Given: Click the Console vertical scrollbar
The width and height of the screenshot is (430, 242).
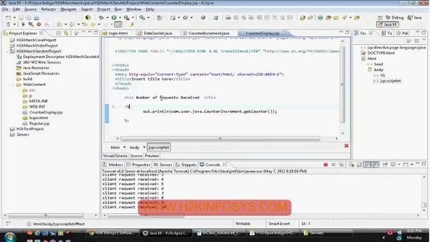Looking at the screenshot, I should [424, 205].
